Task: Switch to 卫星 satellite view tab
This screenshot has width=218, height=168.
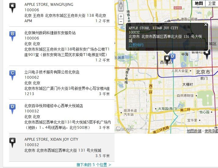Action: (x=212, y=3)
